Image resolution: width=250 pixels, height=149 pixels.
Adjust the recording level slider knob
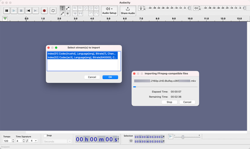189,8
